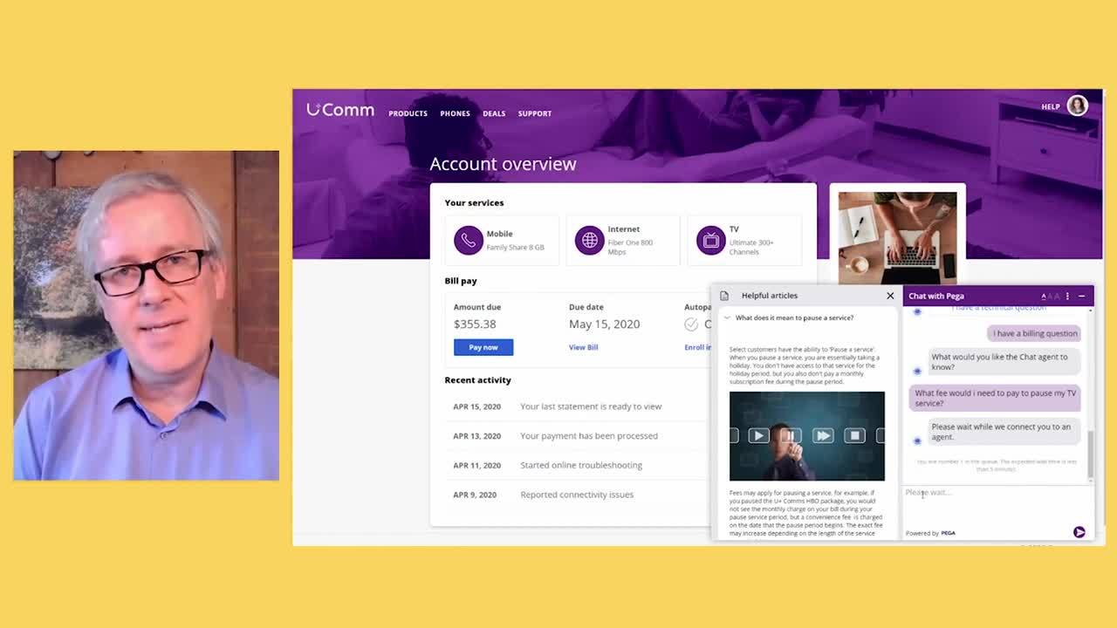1117x628 pixels.
Task: Click the TV service icon
Action: (x=711, y=240)
